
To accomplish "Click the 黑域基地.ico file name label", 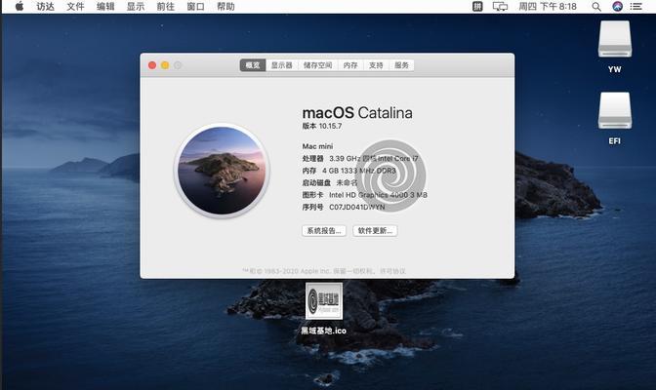I will point(324,331).
